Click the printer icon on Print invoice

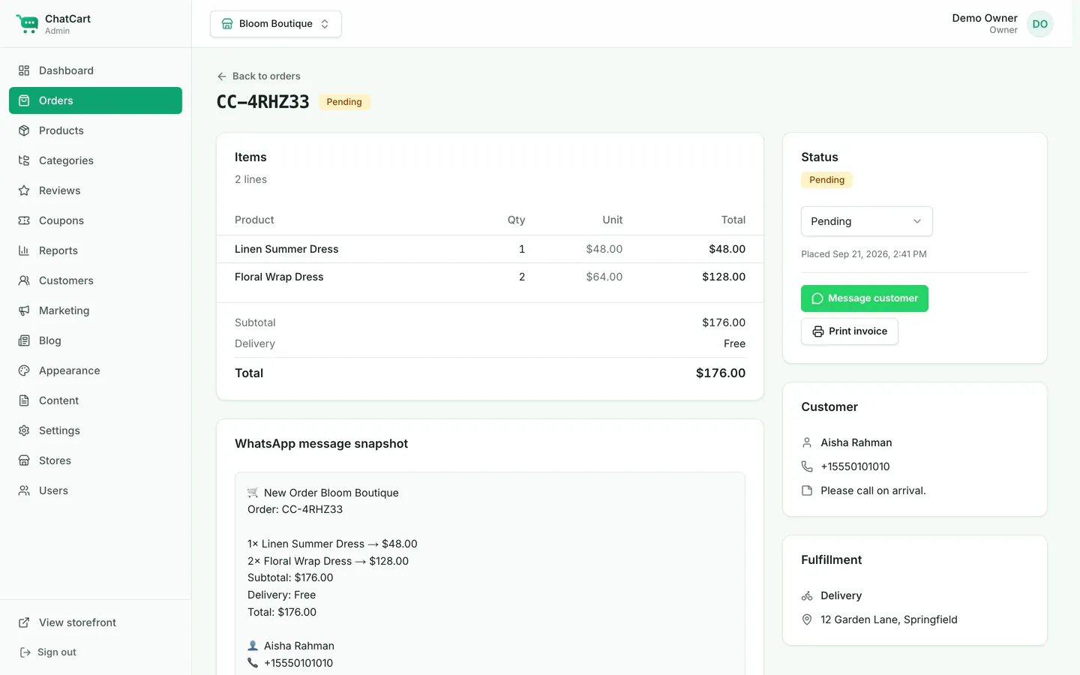click(x=818, y=331)
